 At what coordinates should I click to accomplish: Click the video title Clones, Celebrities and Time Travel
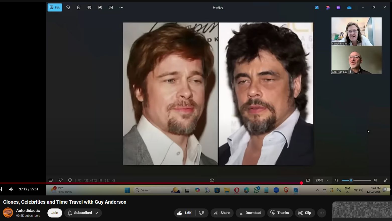[x=65, y=202]
